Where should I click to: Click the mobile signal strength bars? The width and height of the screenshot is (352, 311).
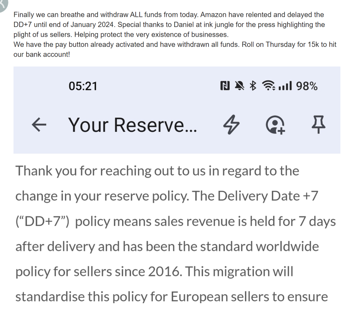[x=286, y=86]
